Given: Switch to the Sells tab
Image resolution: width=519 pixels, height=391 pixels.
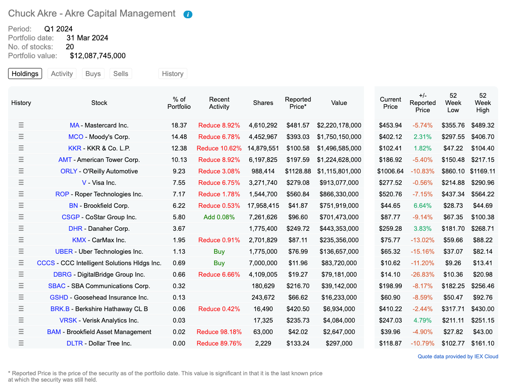Looking at the screenshot, I should tap(121, 74).
